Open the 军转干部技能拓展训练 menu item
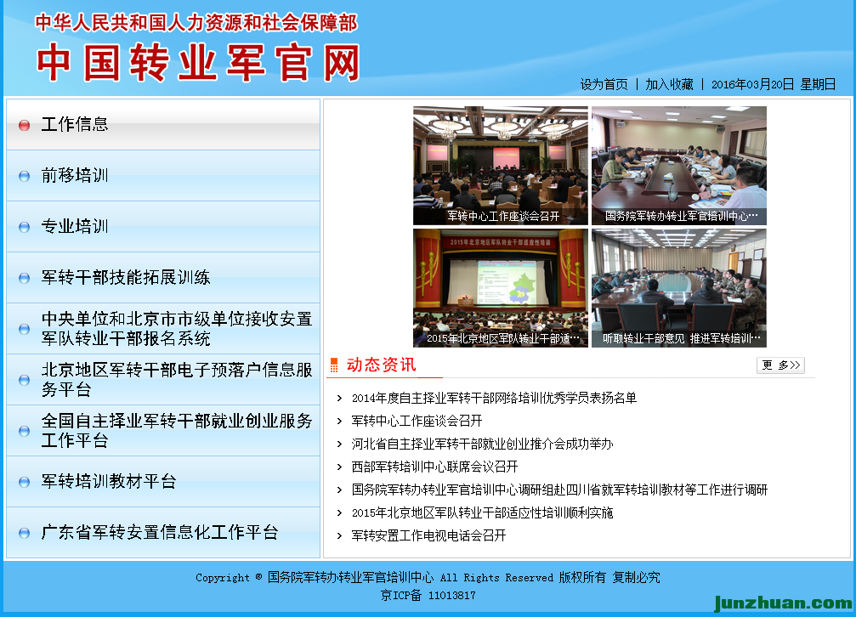Viewport: 856px width, 617px height. tap(126, 278)
